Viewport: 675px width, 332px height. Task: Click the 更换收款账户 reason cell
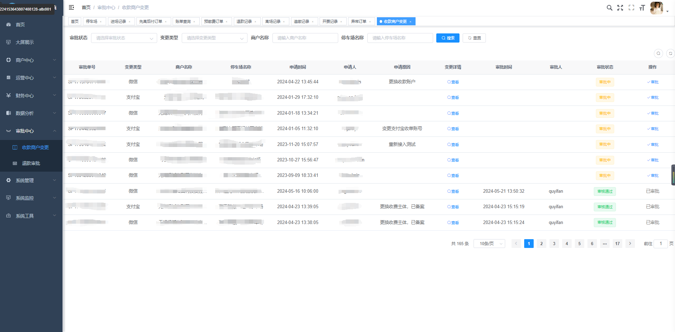(402, 82)
